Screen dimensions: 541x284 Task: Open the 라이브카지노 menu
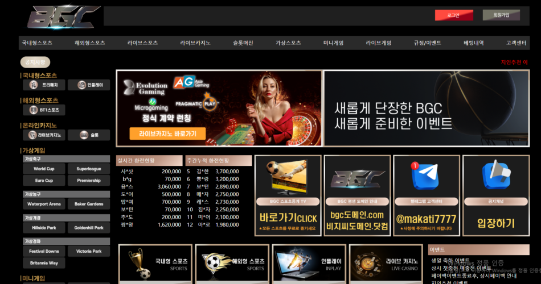[195, 43]
